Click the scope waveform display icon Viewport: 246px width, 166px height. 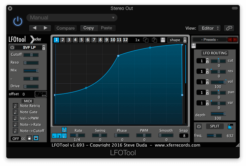pyautogui.click(x=41, y=94)
